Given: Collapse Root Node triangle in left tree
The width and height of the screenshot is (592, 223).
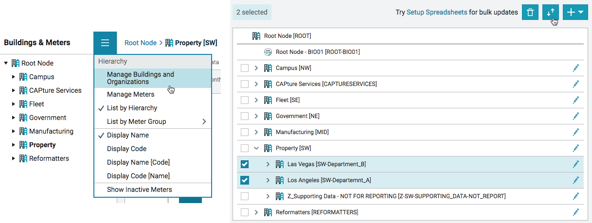Looking at the screenshot, I should tap(6, 63).
